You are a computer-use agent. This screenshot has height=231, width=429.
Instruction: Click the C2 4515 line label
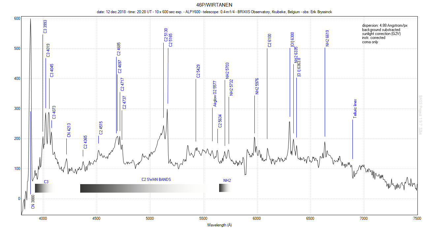click(101, 128)
